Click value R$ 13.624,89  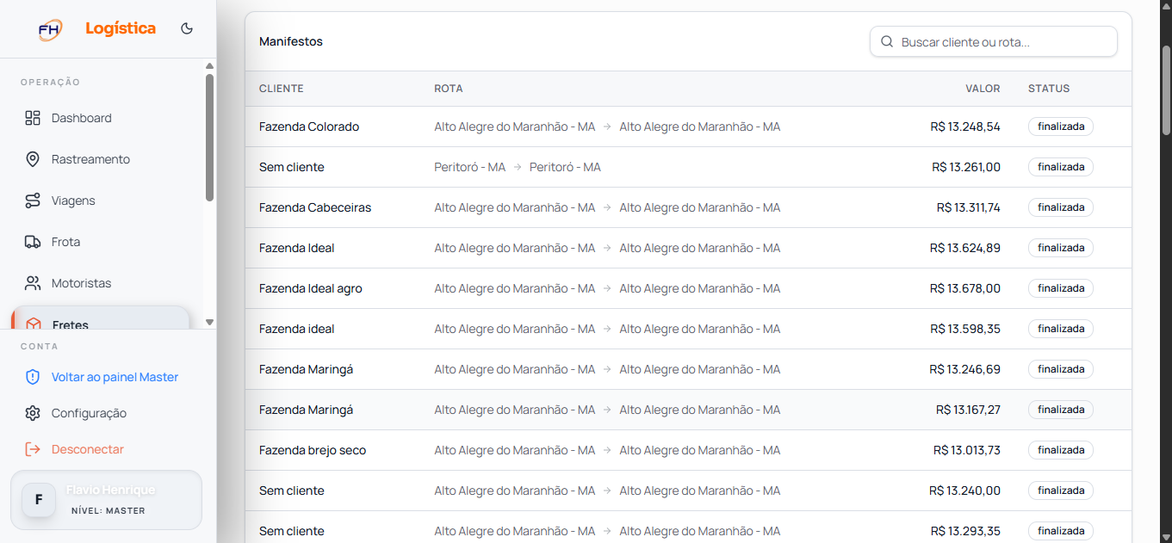(965, 248)
